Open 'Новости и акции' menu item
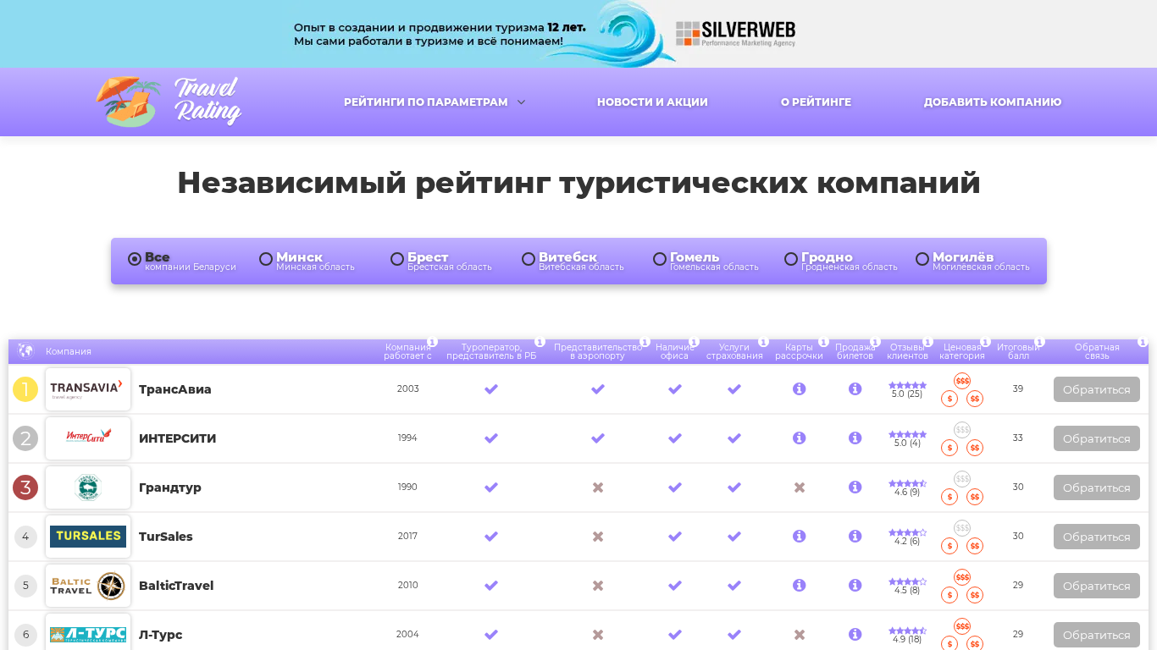1157x650 pixels. tap(652, 102)
